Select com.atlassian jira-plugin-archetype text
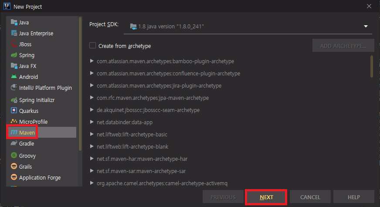Image resolution: width=380 pixels, height=207 pixels. (159, 85)
